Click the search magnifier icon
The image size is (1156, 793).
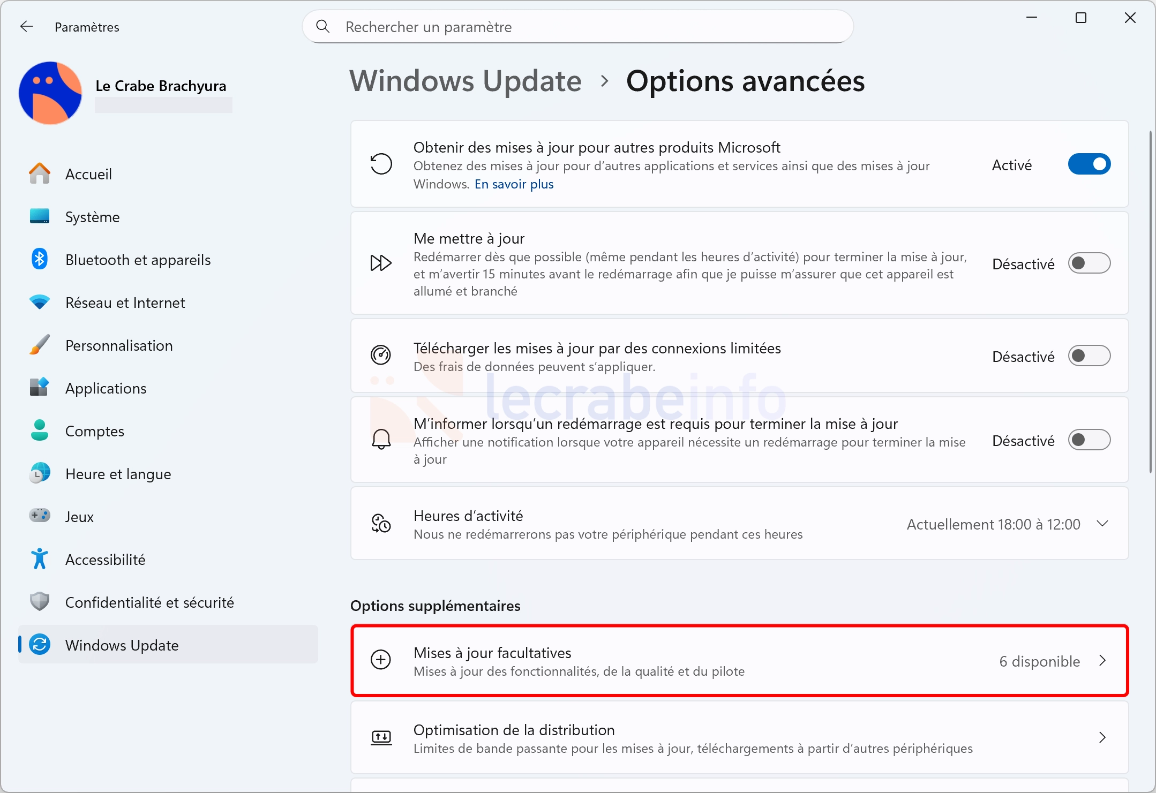coord(322,26)
